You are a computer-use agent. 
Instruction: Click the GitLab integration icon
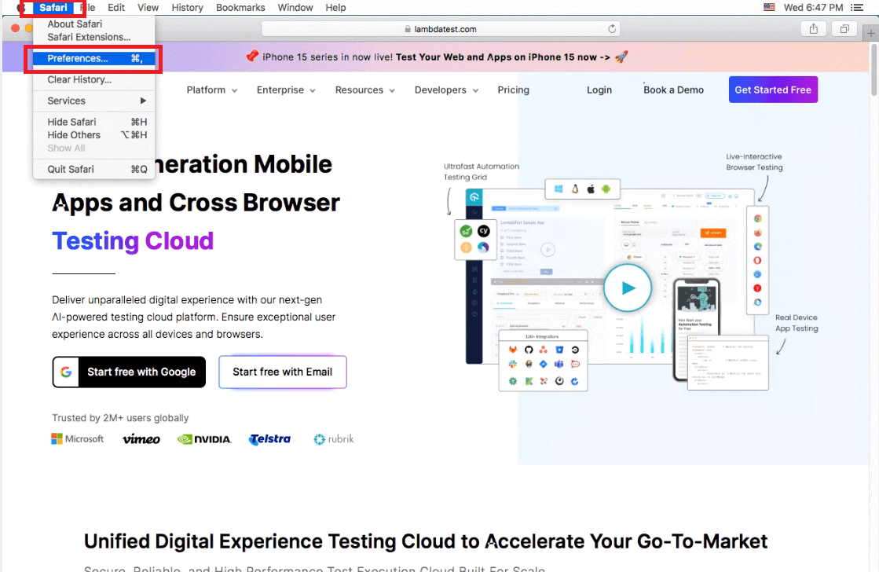tap(512, 350)
